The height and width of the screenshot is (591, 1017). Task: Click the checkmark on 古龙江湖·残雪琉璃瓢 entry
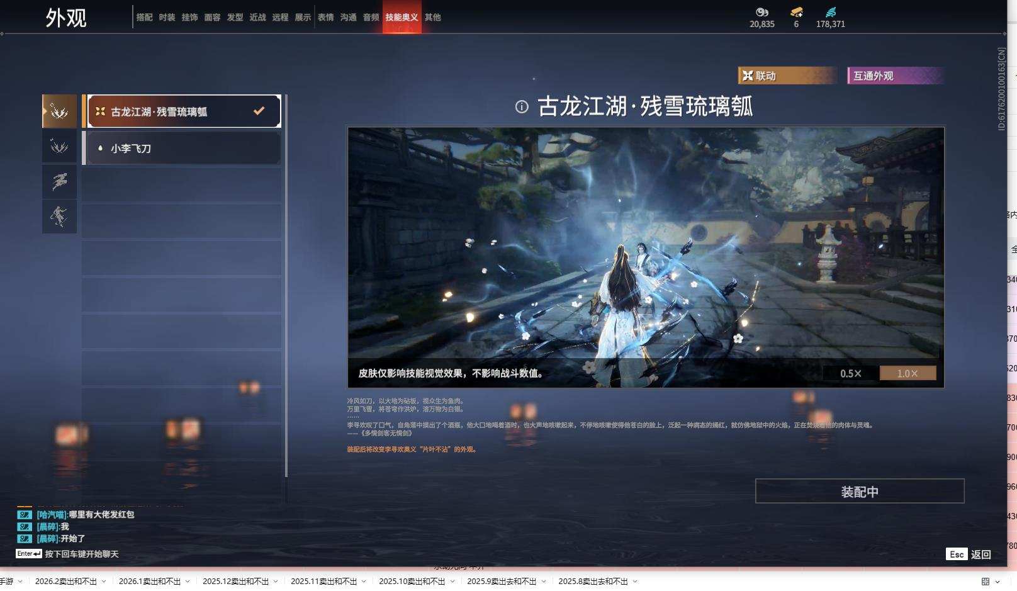tap(258, 111)
